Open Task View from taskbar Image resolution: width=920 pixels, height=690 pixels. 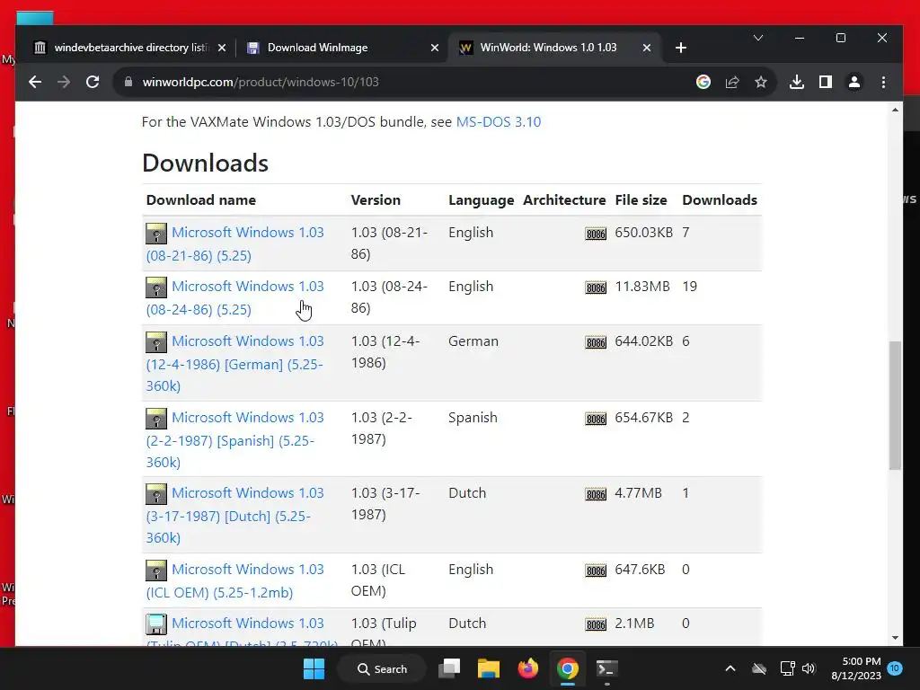pyautogui.click(x=449, y=668)
